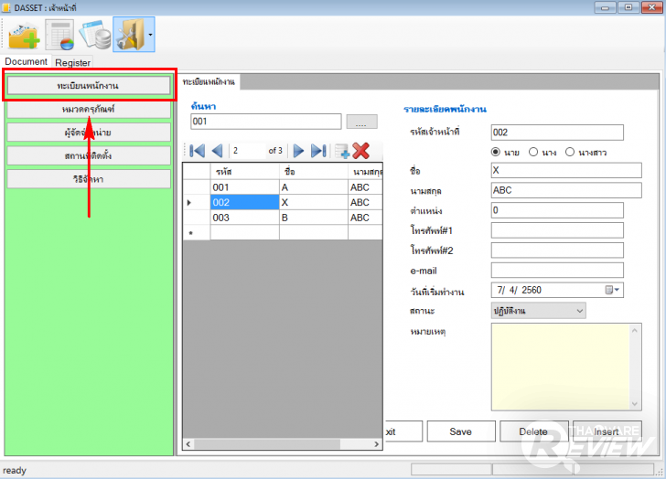
Task: Click the ชื่อ column header
Action: click(x=314, y=172)
